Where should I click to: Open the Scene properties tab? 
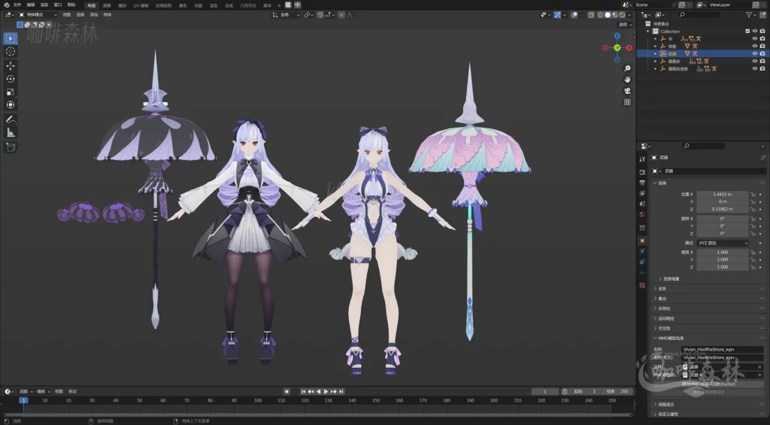tap(642, 204)
